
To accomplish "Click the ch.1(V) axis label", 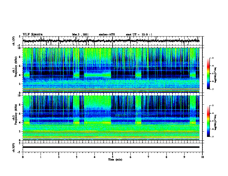I will coord(14,41).
